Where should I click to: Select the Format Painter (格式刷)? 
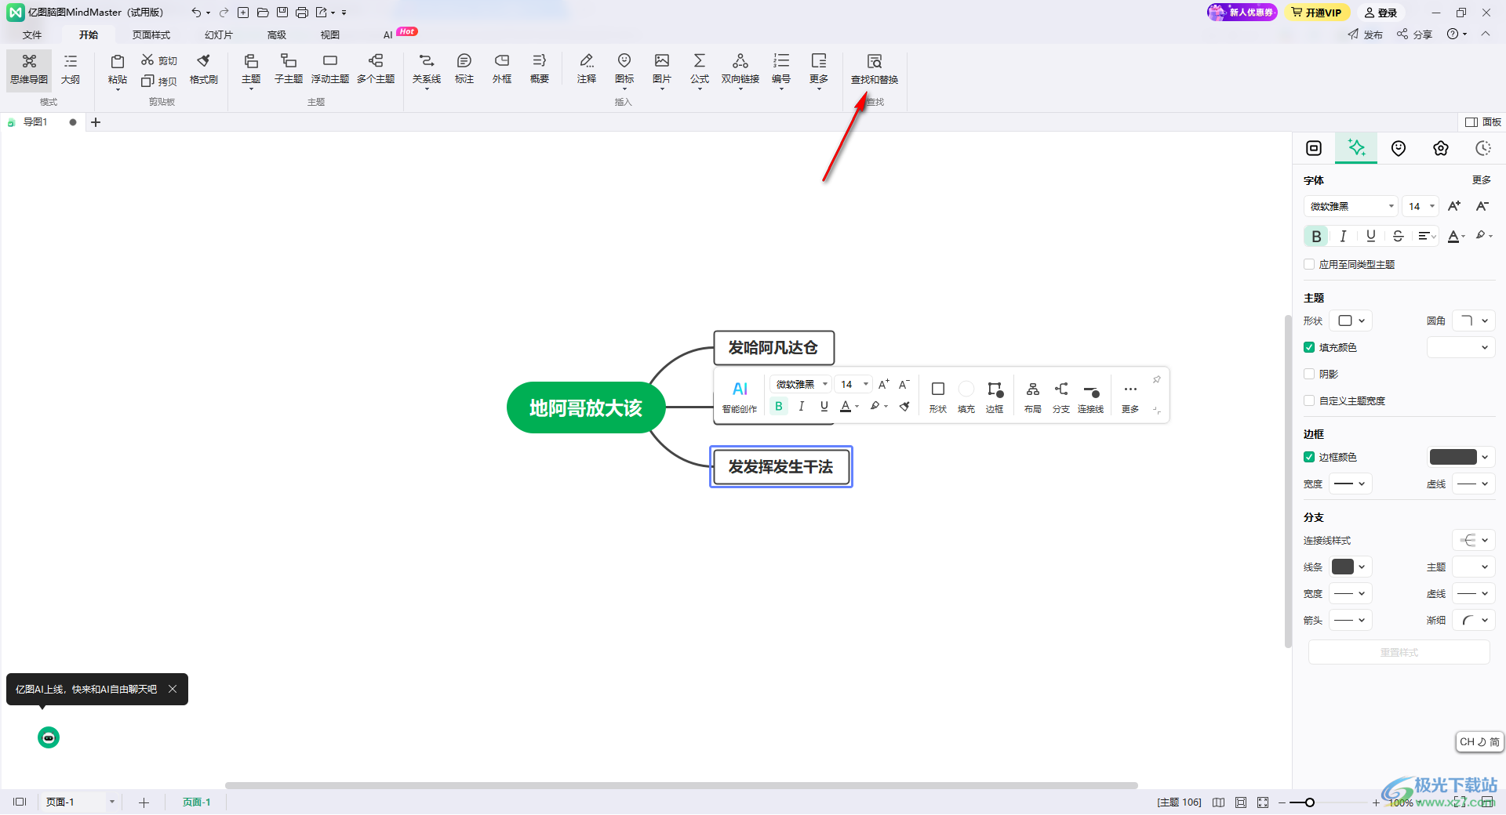[x=204, y=69]
